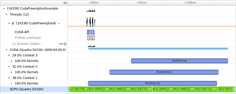Expand Kernels under Context 3
236x94 pixels.
tap(11, 61)
